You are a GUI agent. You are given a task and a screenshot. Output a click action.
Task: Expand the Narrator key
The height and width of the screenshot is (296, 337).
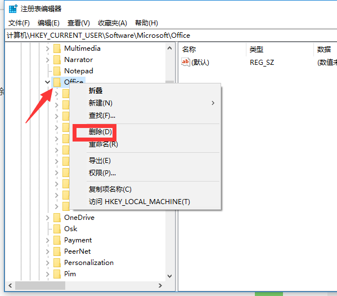click(x=47, y=60)
